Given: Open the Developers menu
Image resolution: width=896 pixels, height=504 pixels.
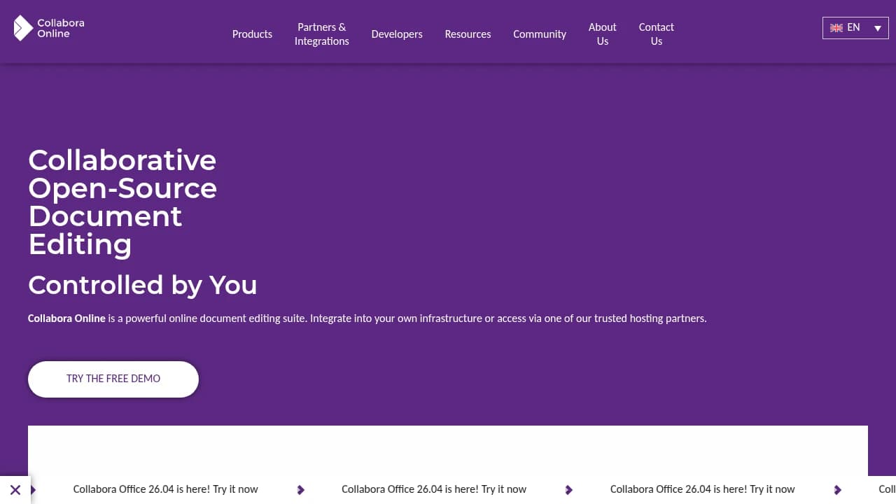Looking at the screenshot, I should click(x=397, y=34).
